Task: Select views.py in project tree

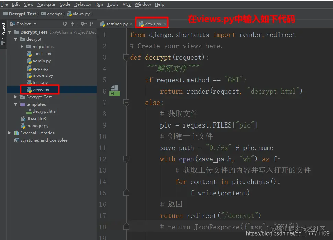Action: click(x=52, y=89)
